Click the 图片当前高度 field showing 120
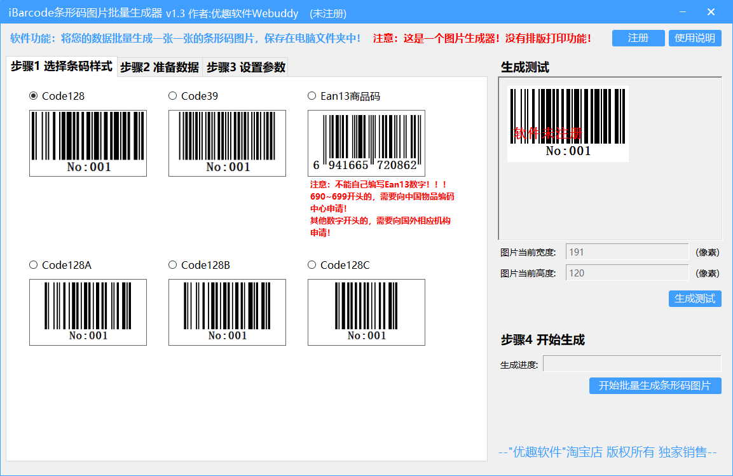 pyautogui.click(x=627, y=273)
